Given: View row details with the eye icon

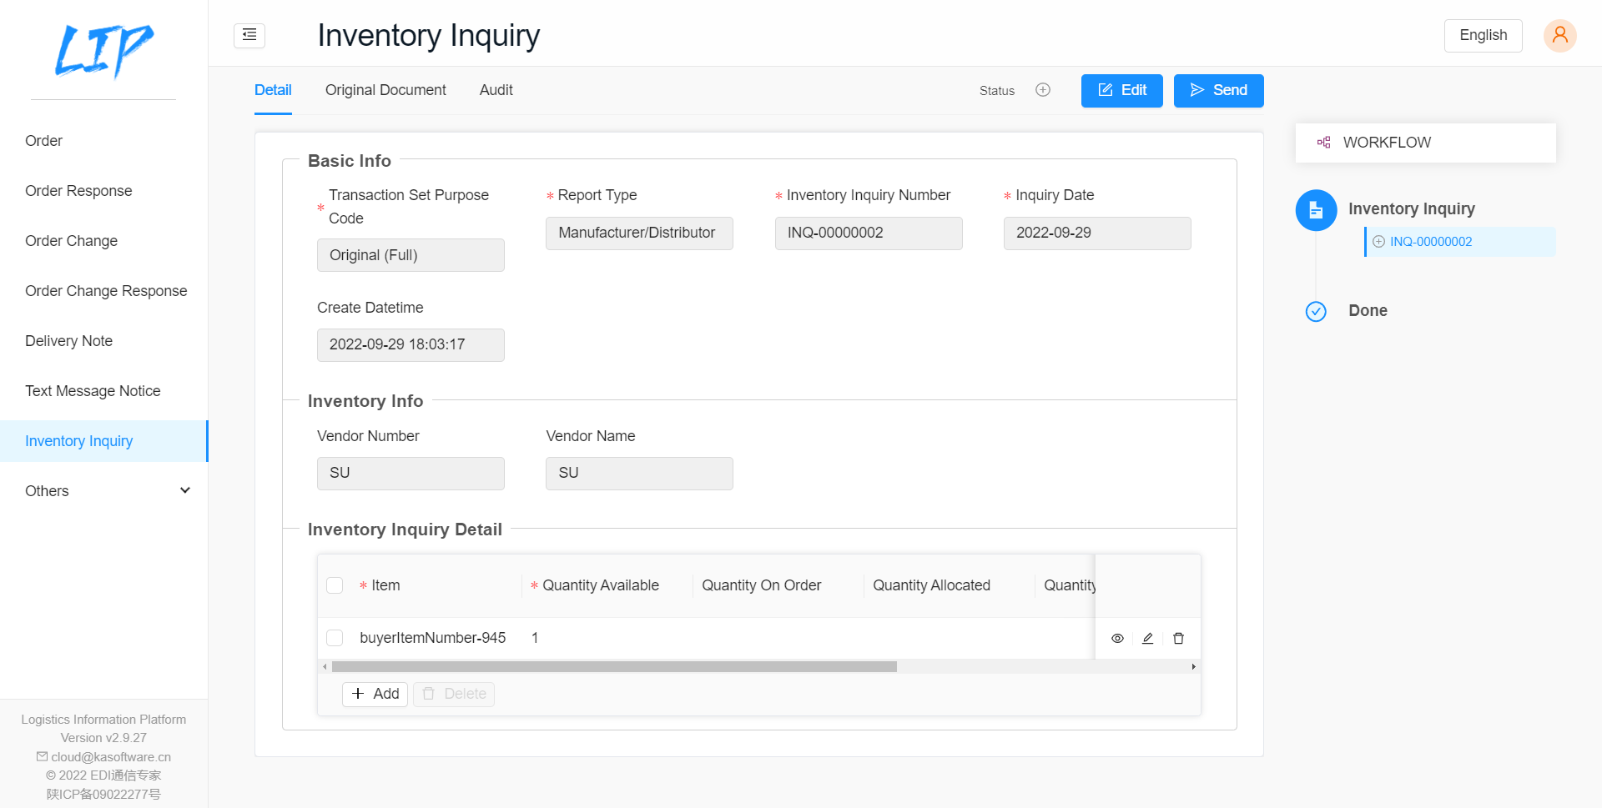Looking at the screenshot, I should point(1117,638).
